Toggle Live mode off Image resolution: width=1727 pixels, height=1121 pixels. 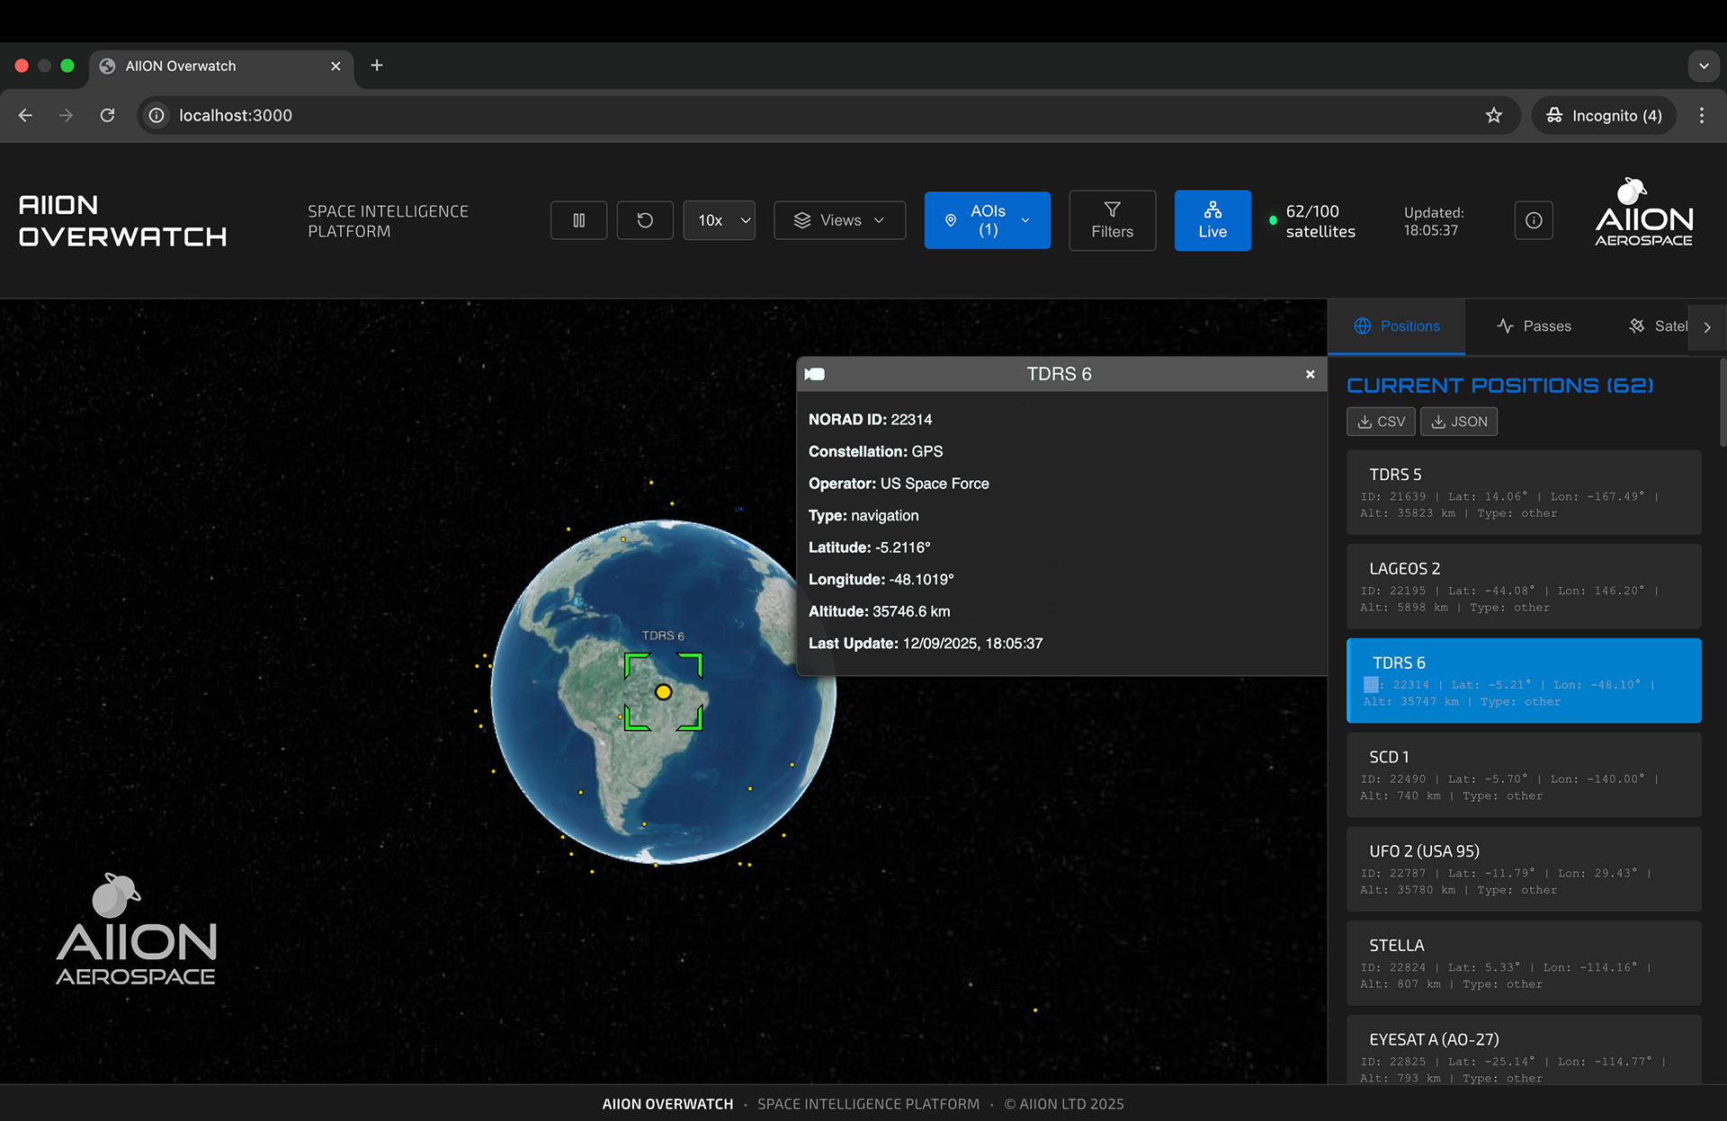pos(1212,220)
